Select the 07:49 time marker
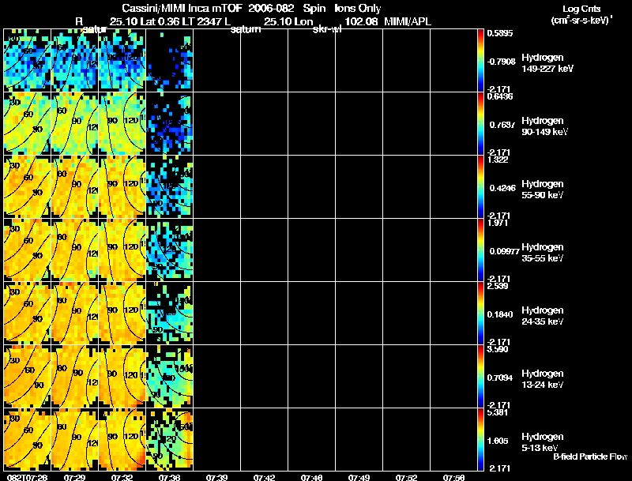This screenshot has width=632, height=481. (359, 476)
